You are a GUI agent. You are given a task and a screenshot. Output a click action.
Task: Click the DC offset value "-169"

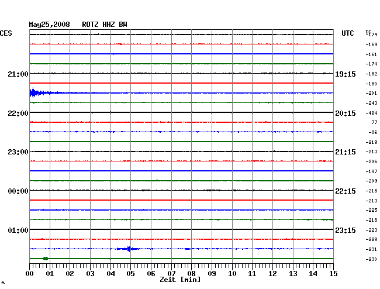pyautogui.click(x=371, y=44)
